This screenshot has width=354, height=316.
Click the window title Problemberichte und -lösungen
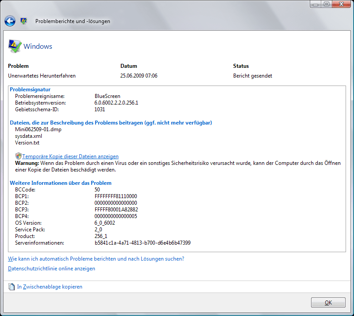(73, 21)
